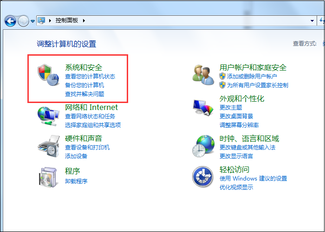This screenshot has height=232, width=325.
Task: Open the 硬件和声音 category
Action: point(84,138)
